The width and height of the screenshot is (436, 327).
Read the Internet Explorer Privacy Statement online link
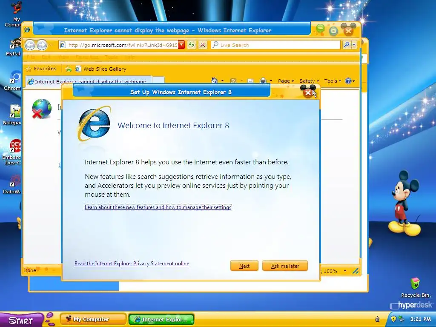tap(132, 263)
